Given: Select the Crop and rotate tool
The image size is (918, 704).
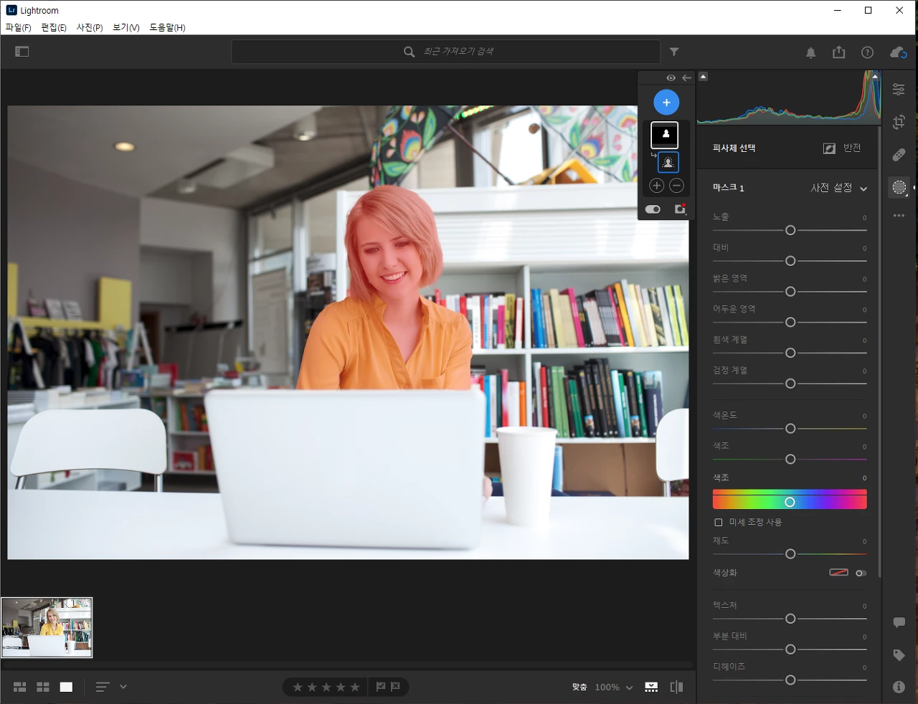Looking at the screenshot, I should tap(899, 122).
